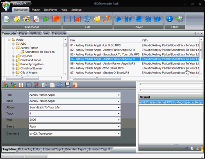
Task: Open the Net Player menu tab
Action: pos(50,10)
